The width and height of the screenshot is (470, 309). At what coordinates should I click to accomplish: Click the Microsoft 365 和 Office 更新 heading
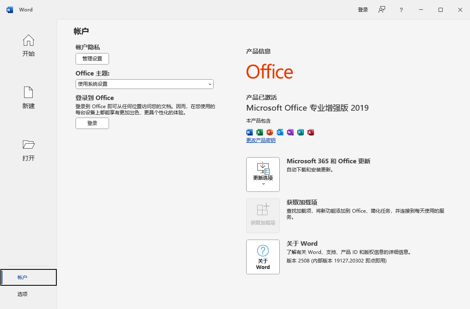[329, 161]
